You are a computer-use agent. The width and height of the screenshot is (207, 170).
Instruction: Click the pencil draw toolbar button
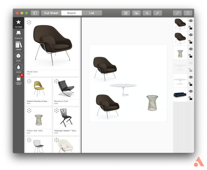point(158,13)
